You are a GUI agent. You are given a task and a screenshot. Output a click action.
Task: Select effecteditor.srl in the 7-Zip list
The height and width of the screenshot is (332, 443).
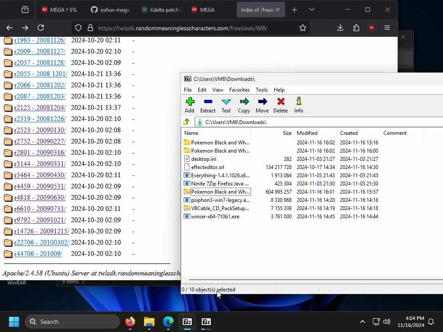(x=207, y=167)
